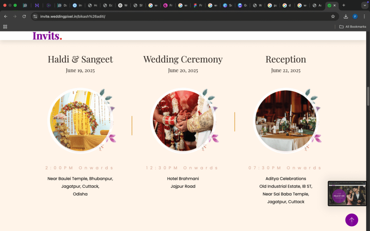
Task: Click the "Invits." site logo
Action: pyautogui.click(x=47, y=36)
